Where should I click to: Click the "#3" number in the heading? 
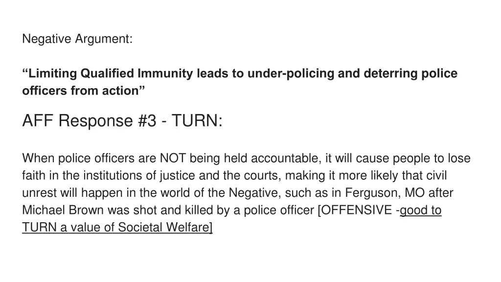[x=147, y=121]
